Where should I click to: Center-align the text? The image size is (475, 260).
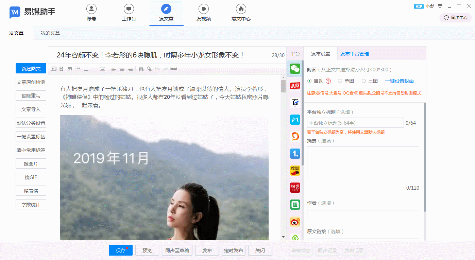tap(122, 69)
